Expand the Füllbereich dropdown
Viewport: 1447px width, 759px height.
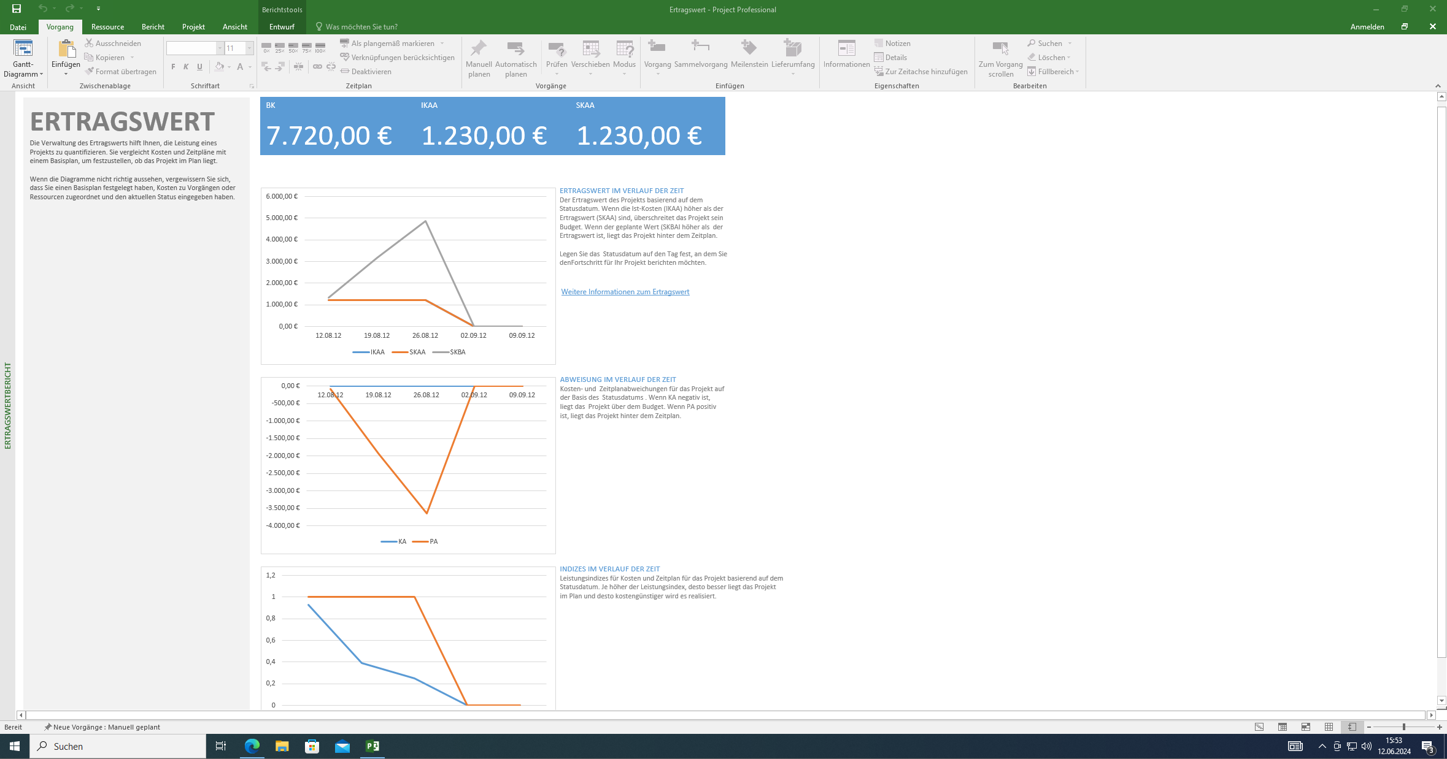coord(1077,72)
